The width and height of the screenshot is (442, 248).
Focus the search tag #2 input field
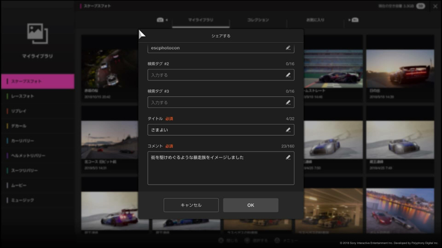click(221, 75)
